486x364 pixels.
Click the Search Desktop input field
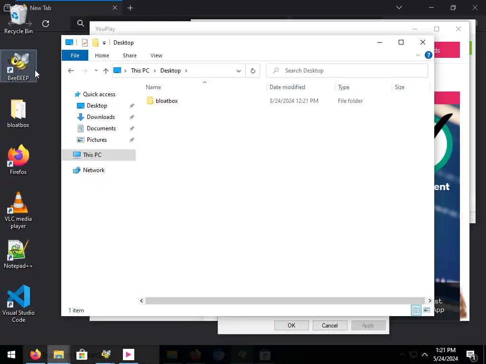(x=347, y=71)
